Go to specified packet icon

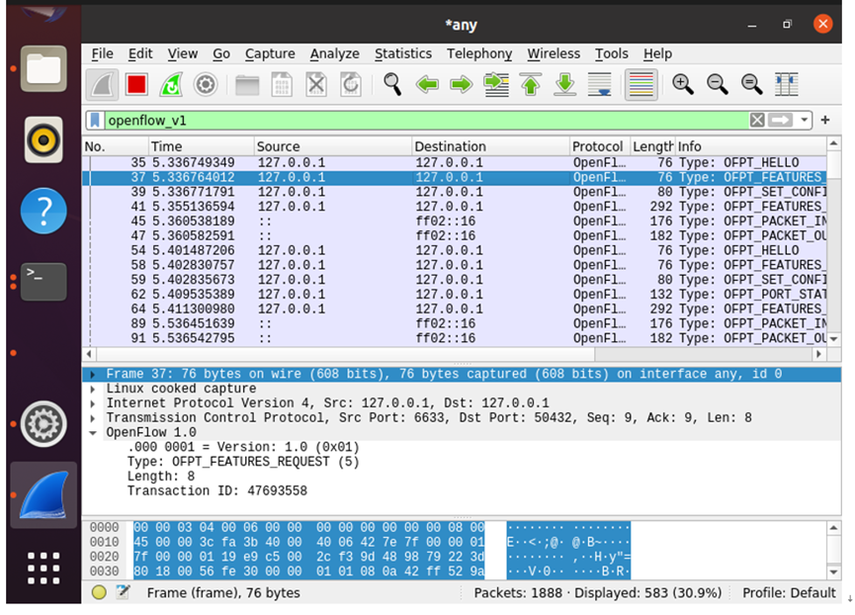pyautogui.click(x=496, y=84)
